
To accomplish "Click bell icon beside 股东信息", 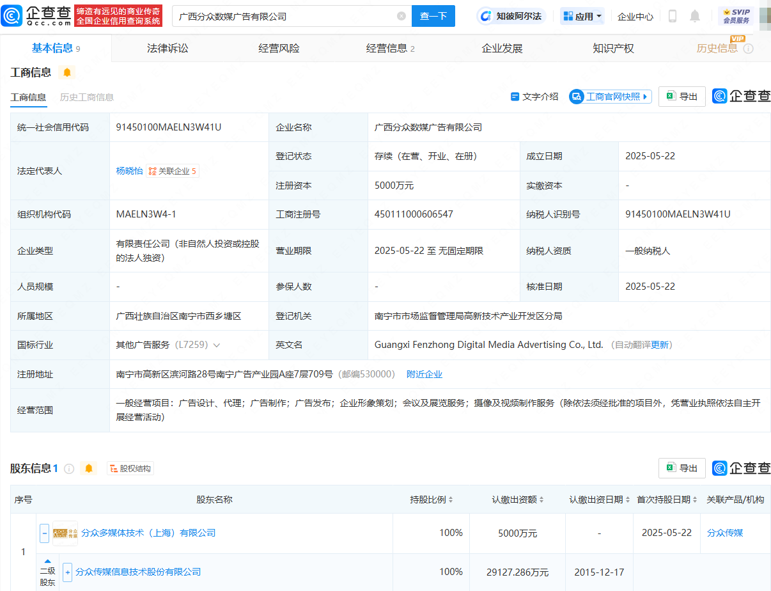I will [x=89, y=468].
